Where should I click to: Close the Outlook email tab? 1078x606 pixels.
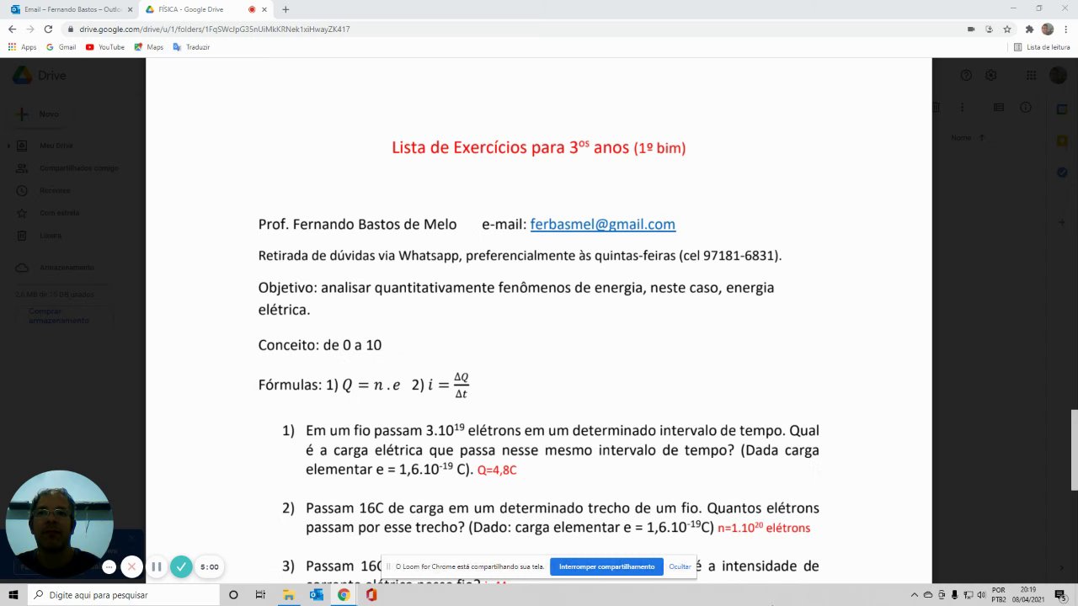tap(130, 9)
